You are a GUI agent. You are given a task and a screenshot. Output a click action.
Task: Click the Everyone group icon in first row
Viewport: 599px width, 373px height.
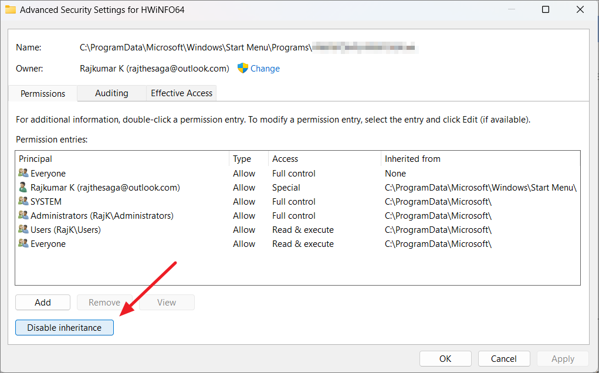[x=22, y=173]
